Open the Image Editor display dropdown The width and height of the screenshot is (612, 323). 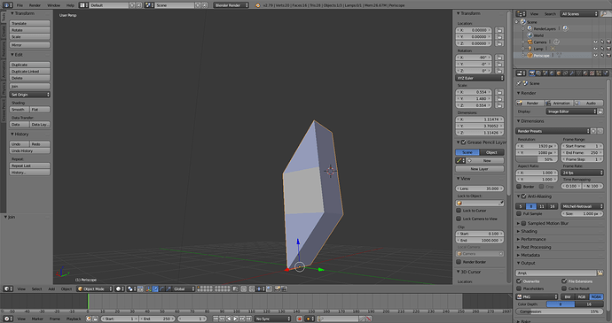pos(572,112)
